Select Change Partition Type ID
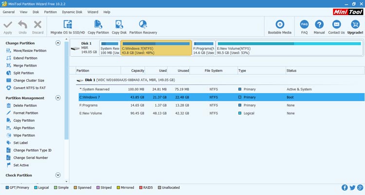The width and height of the screenshot is (365, 195). click(x=29, y=150)
